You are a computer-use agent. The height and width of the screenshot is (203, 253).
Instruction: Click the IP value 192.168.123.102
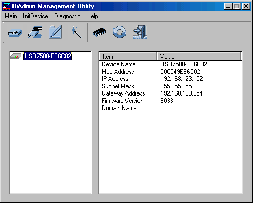182,79
